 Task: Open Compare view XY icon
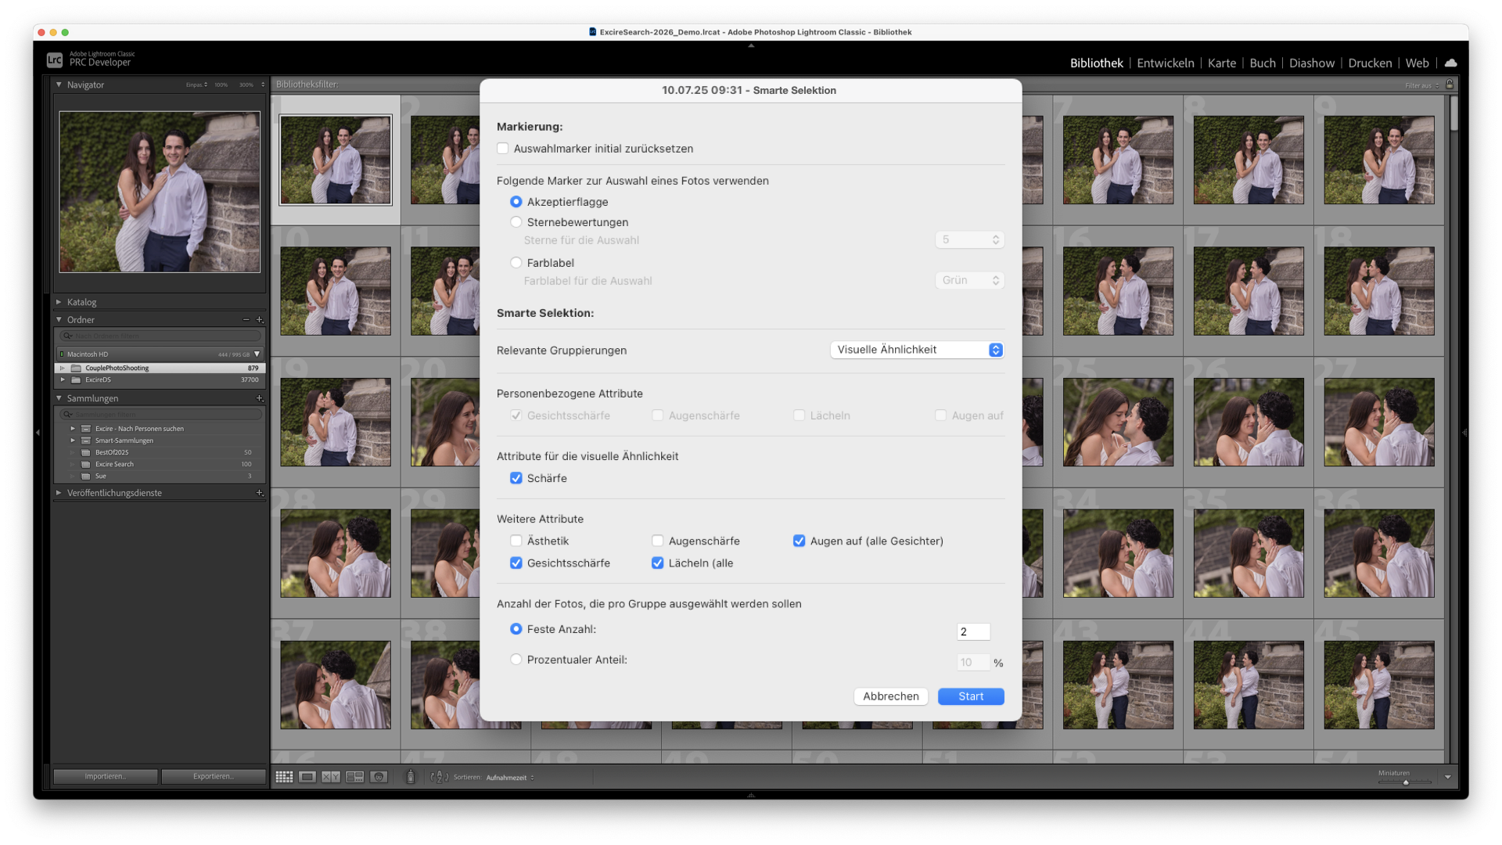[x=331, y=777]
